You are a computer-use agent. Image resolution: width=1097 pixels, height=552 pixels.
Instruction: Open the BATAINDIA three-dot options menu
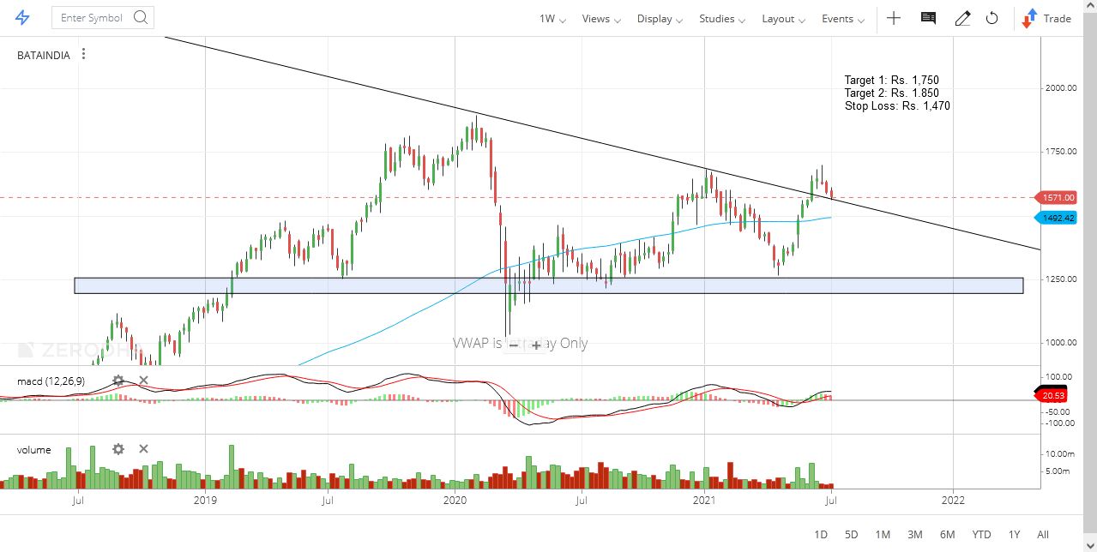point(83,54)
